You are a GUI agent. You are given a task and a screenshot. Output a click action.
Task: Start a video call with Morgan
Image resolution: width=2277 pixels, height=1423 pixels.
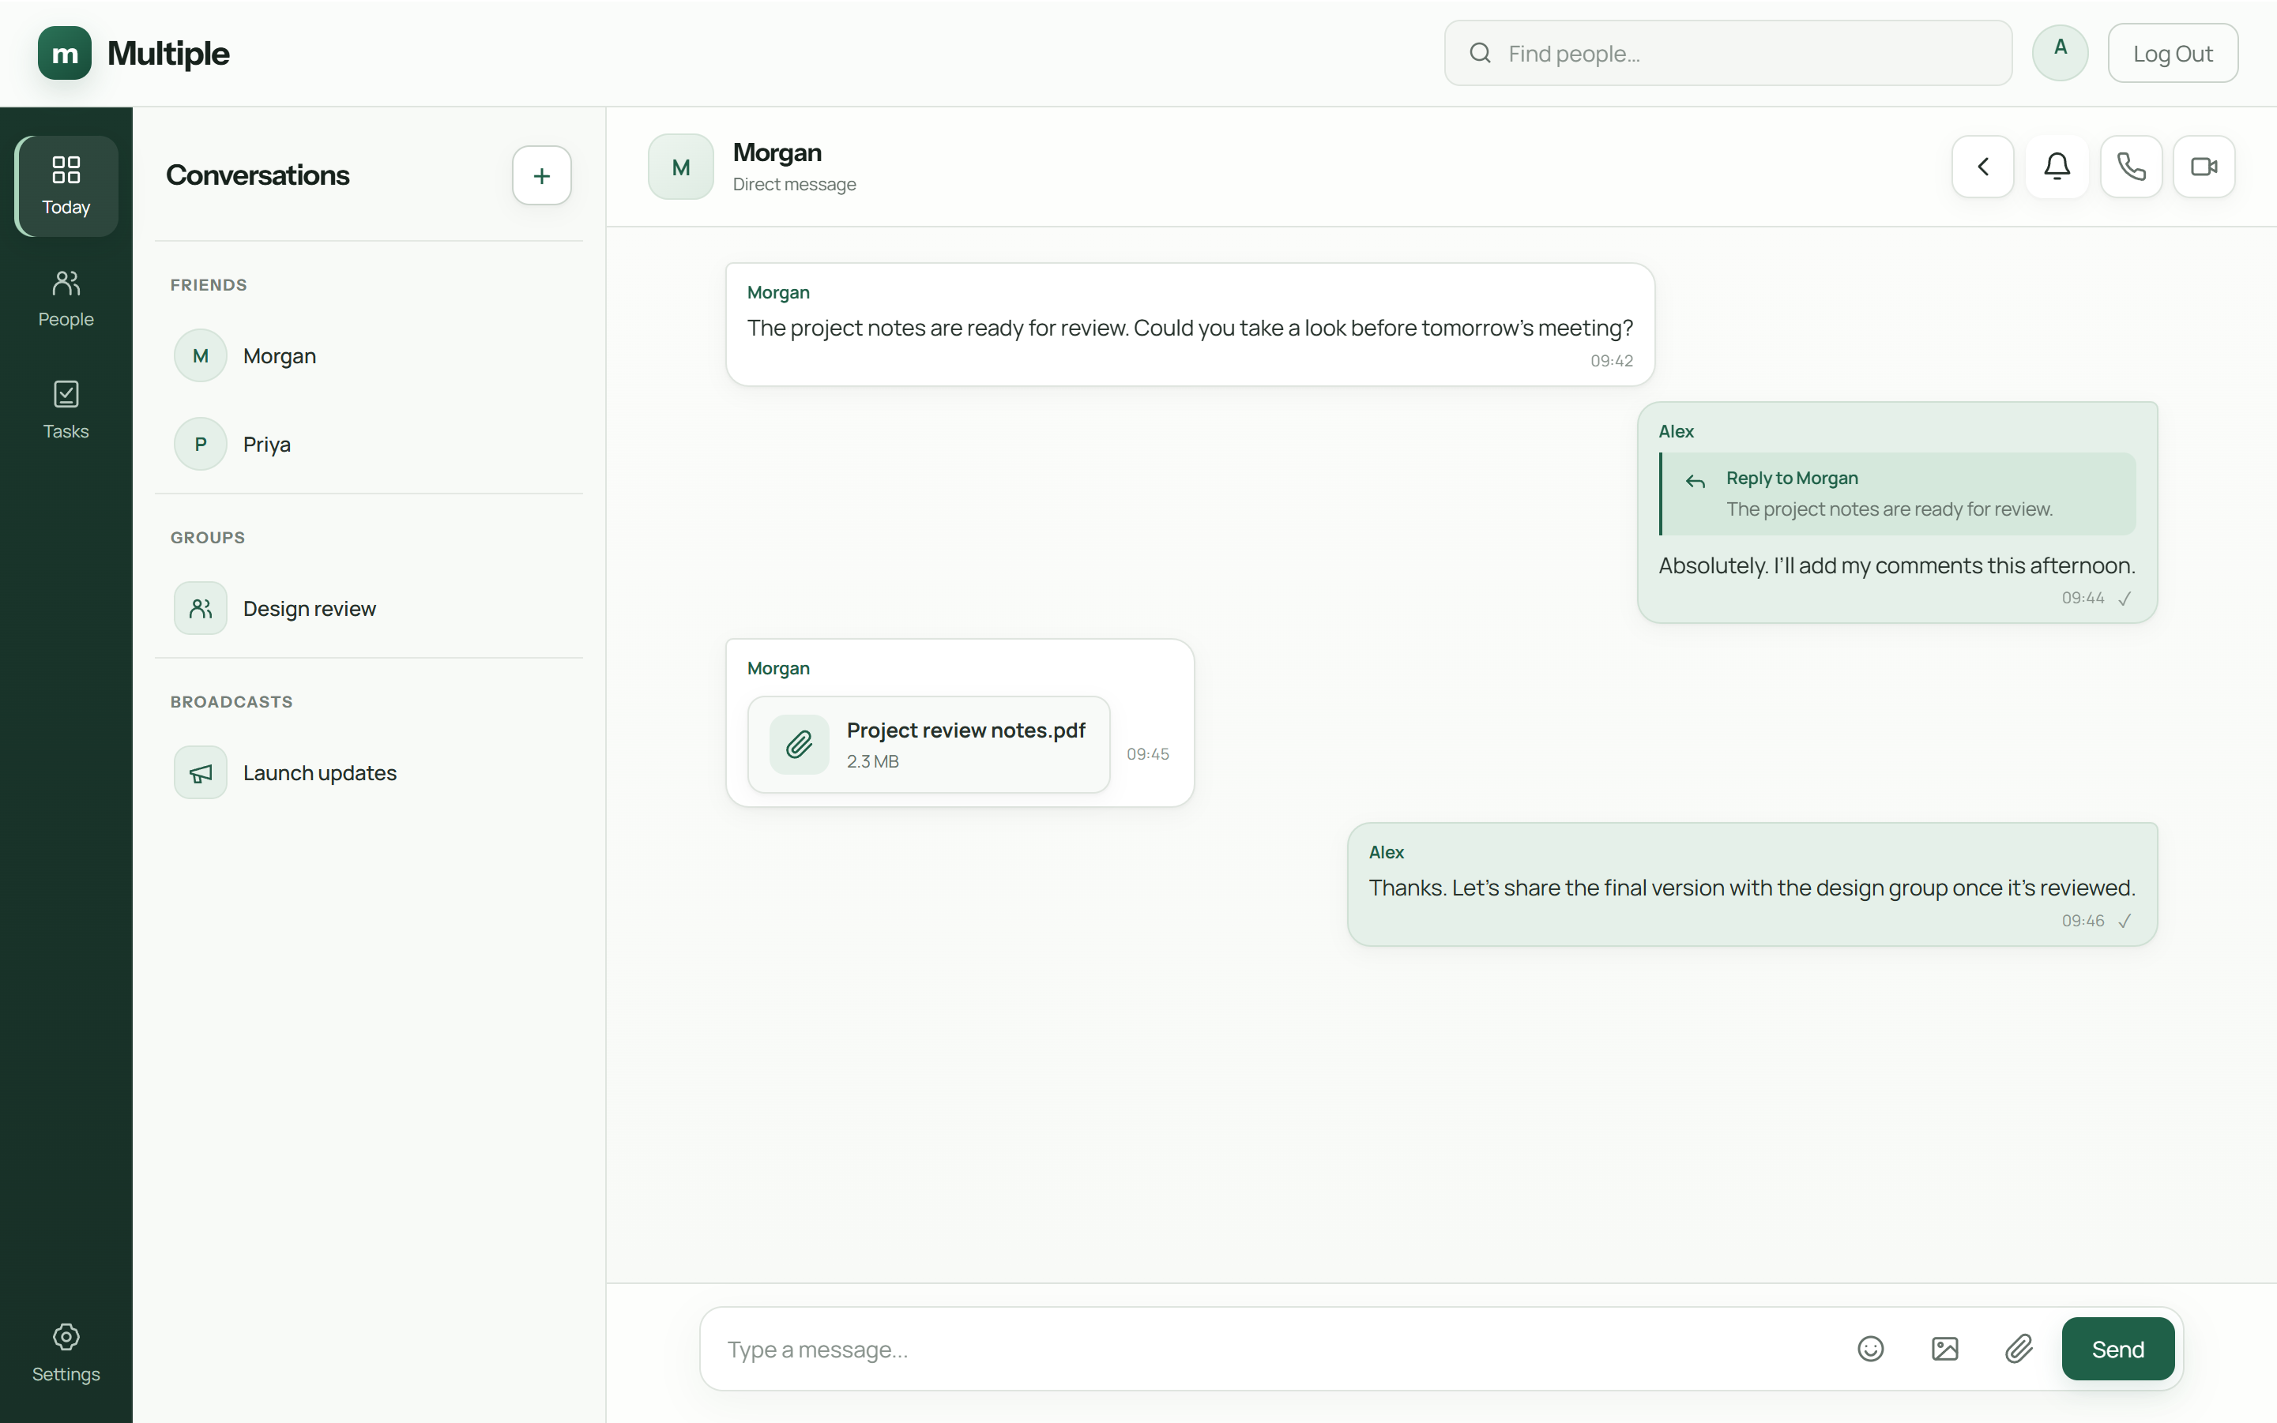click(2204, 167)
